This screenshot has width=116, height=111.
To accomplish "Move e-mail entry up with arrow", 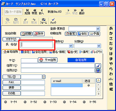I will (x=99, y=89).
